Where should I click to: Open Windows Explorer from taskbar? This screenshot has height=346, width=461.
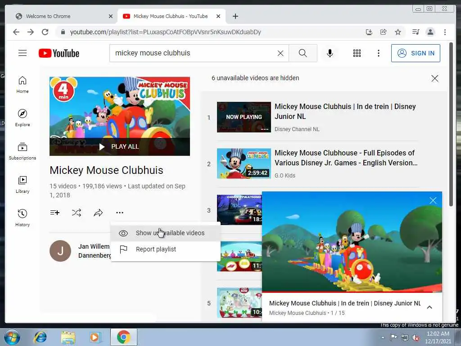pyautogui.click(x=68, y=337)
